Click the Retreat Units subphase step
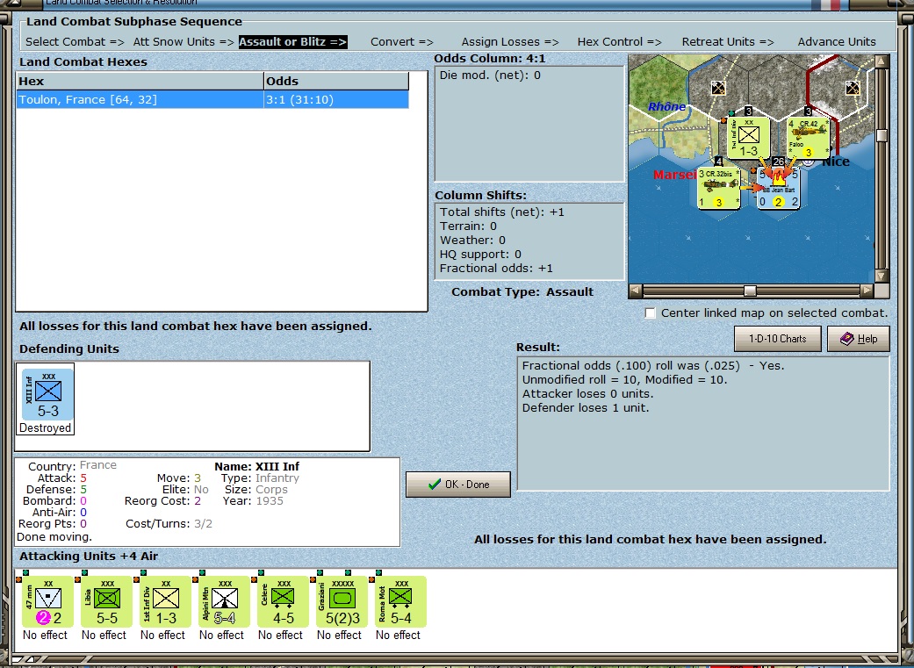This screenshot has width=914, height=668. click(728, 42)
